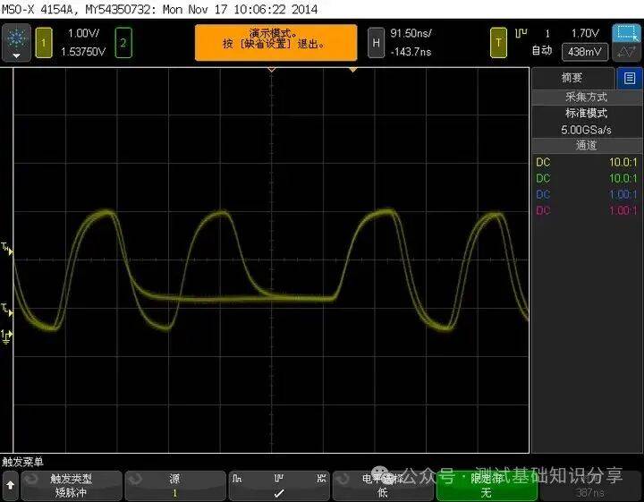Screen dimensions: 644x502
Task: Click the 采集方式 acquisition mode header
Action: click(586, 97)
